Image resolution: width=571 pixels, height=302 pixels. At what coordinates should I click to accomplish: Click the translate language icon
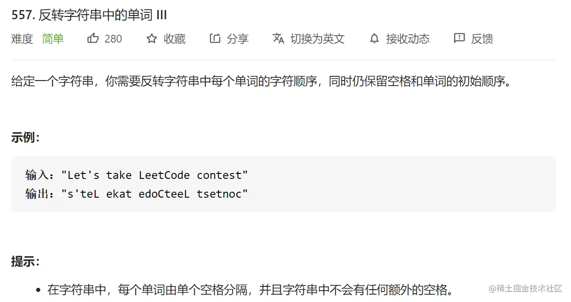tap(278, 38)
